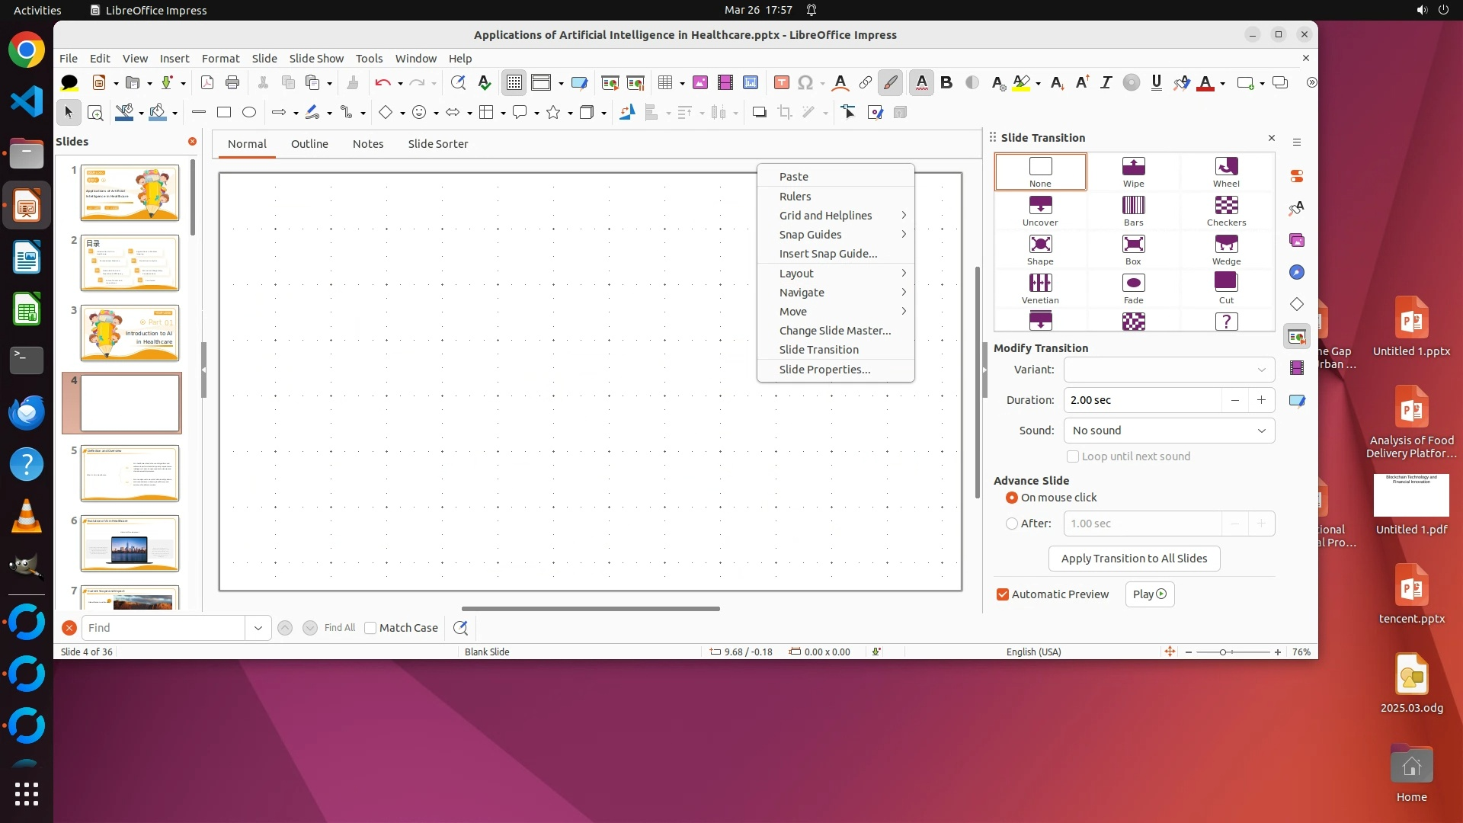The width and height of the screenshot is (1463, 823).
Task: Select the Wheel transition icon
Action: click(x=1226, y=171)
